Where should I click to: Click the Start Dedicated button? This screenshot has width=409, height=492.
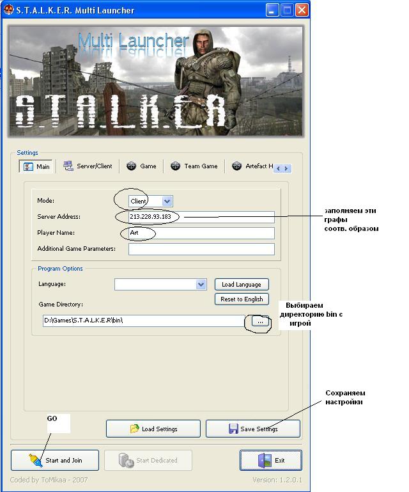click(x=148, y=460)
